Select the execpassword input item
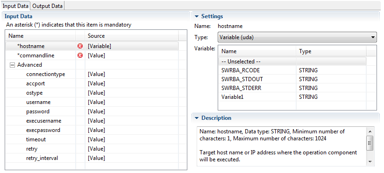The height and width of the screenshot is (173, 384). click(43, 130)
